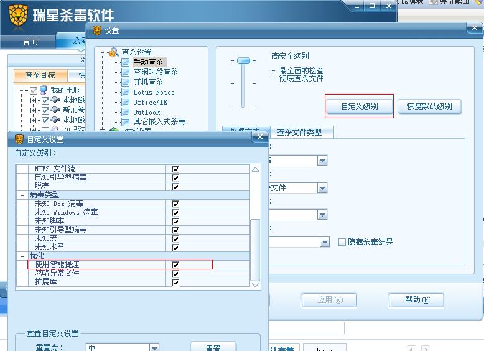Select 查杀目标 tab in main window

pos(40,75)
